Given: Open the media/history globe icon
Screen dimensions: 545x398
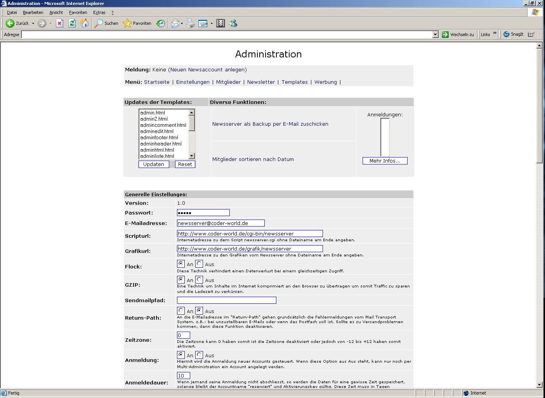Looking at the screenshot, I should pyautogui.click(x=160, y=23).
